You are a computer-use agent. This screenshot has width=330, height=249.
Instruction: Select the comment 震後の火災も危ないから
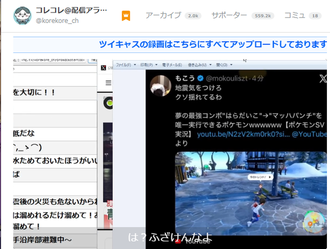pyautogui.click(x=55, y=202)
